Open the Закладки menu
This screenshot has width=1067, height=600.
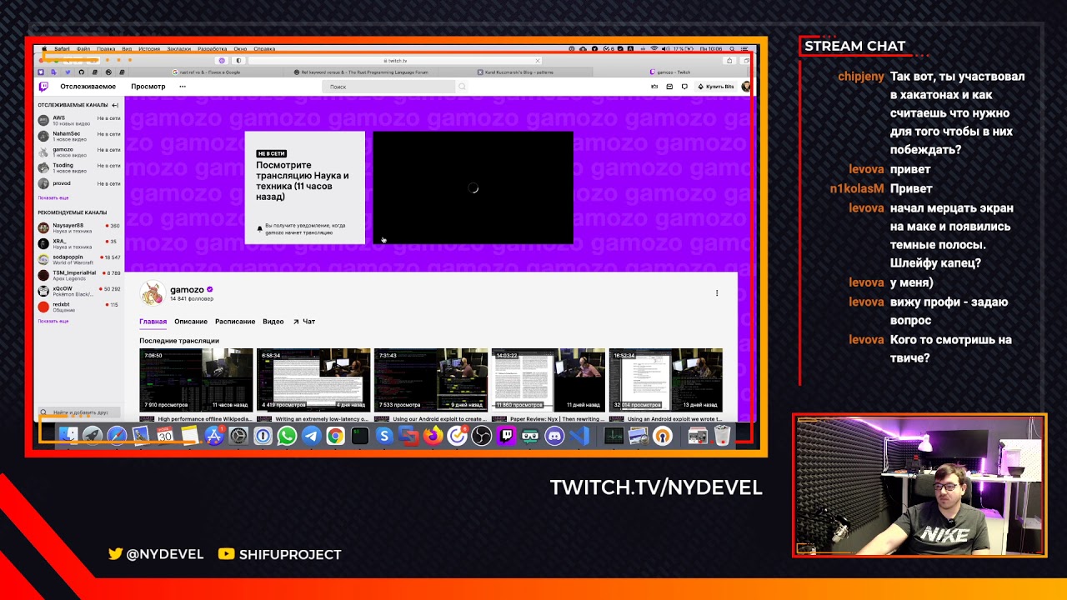click(x=178, y=49)
